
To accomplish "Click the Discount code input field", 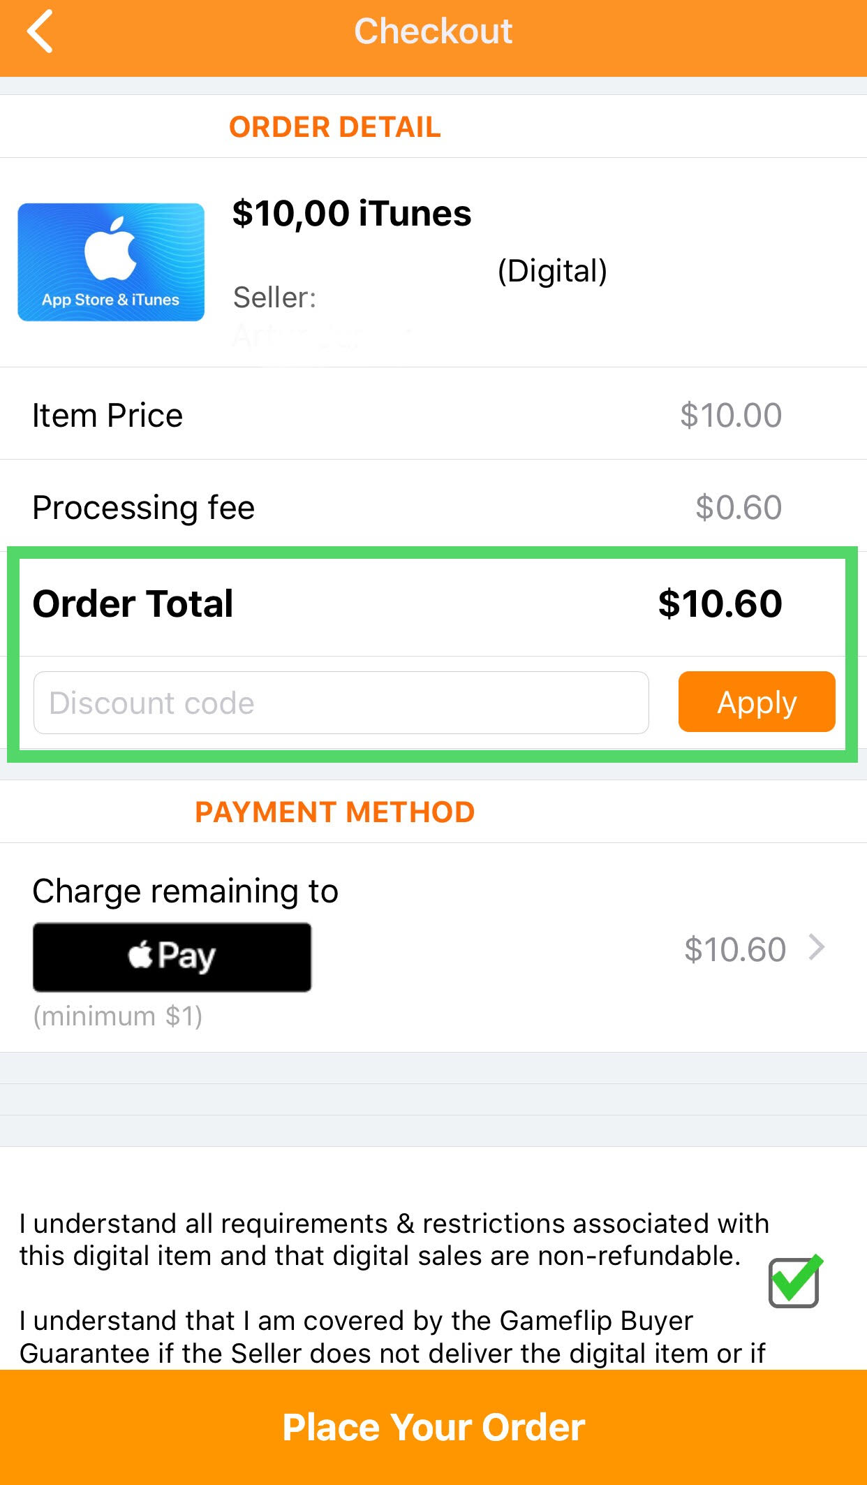I will (x=341, y=703).
